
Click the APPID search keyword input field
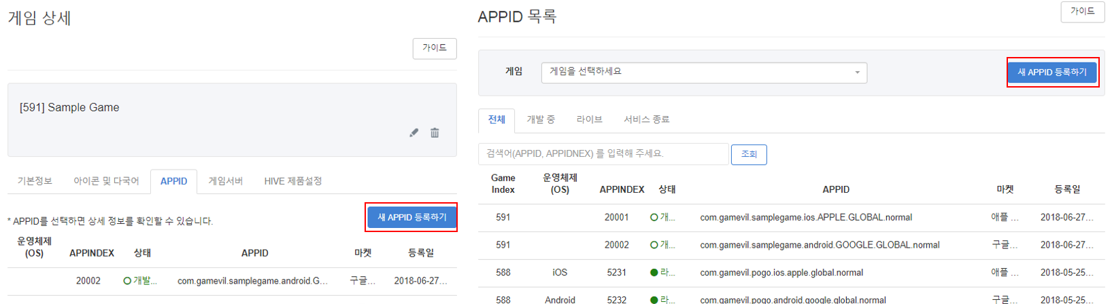tap(603, 154)
